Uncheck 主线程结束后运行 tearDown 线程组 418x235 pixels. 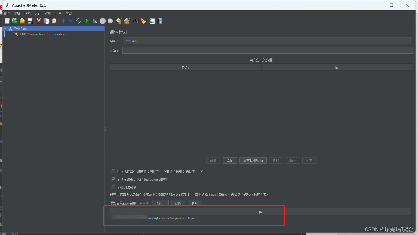pyautogui.click(x=113, y=179)
